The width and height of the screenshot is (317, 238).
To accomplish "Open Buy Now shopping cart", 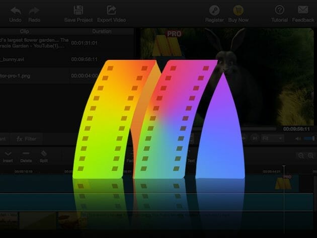I will (238, 10).
